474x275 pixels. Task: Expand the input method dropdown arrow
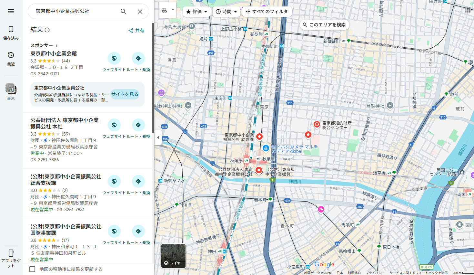pyautogui.click(x=173, y=10)
